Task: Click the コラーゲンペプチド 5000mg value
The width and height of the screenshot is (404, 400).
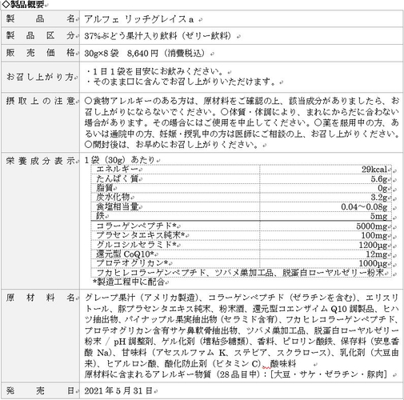Action: pos(371,226)
